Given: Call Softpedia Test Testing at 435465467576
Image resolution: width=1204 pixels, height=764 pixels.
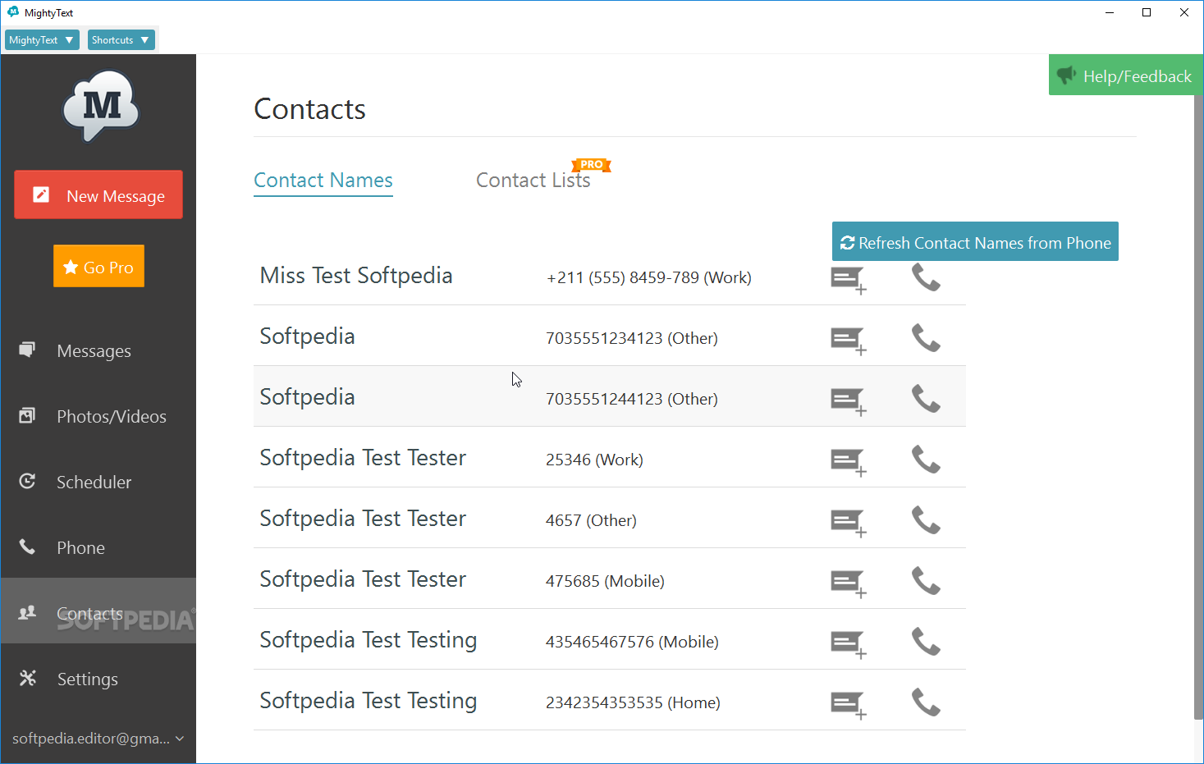Looking at the screenshot, I should (x=926, y=642).
